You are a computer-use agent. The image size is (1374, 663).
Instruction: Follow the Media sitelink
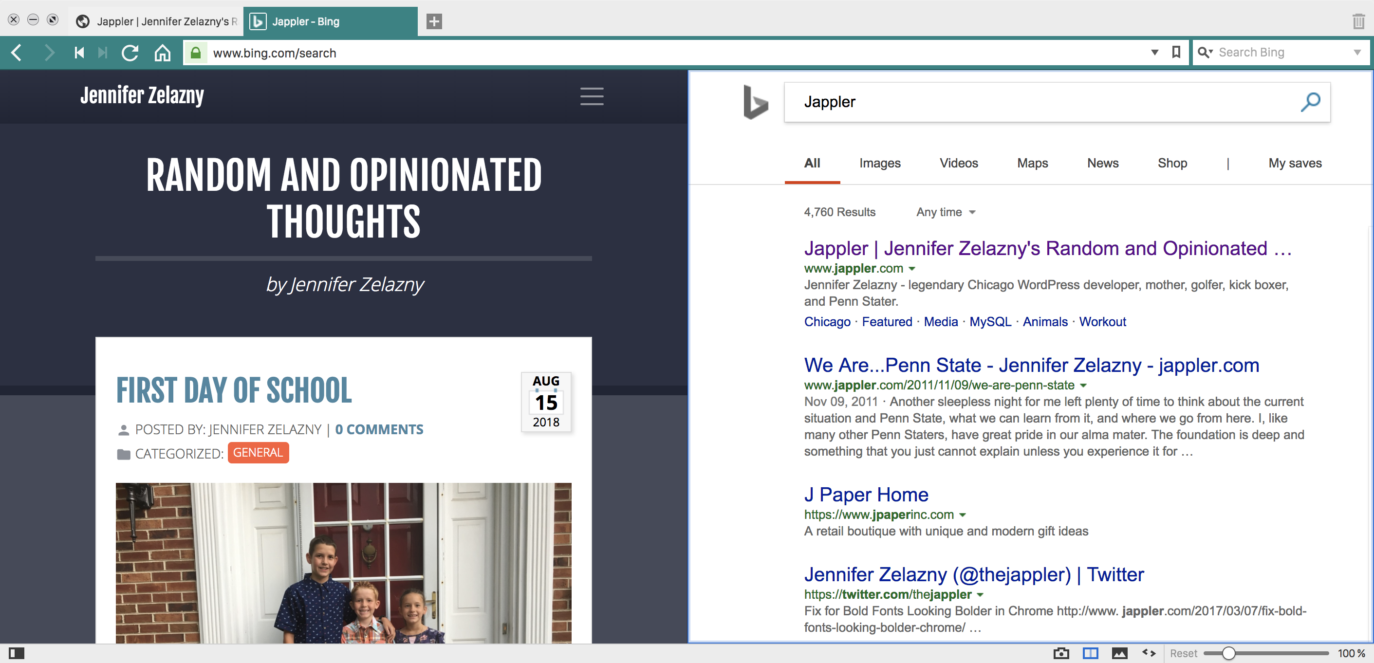pyautogui.click(x=941, y=322)
